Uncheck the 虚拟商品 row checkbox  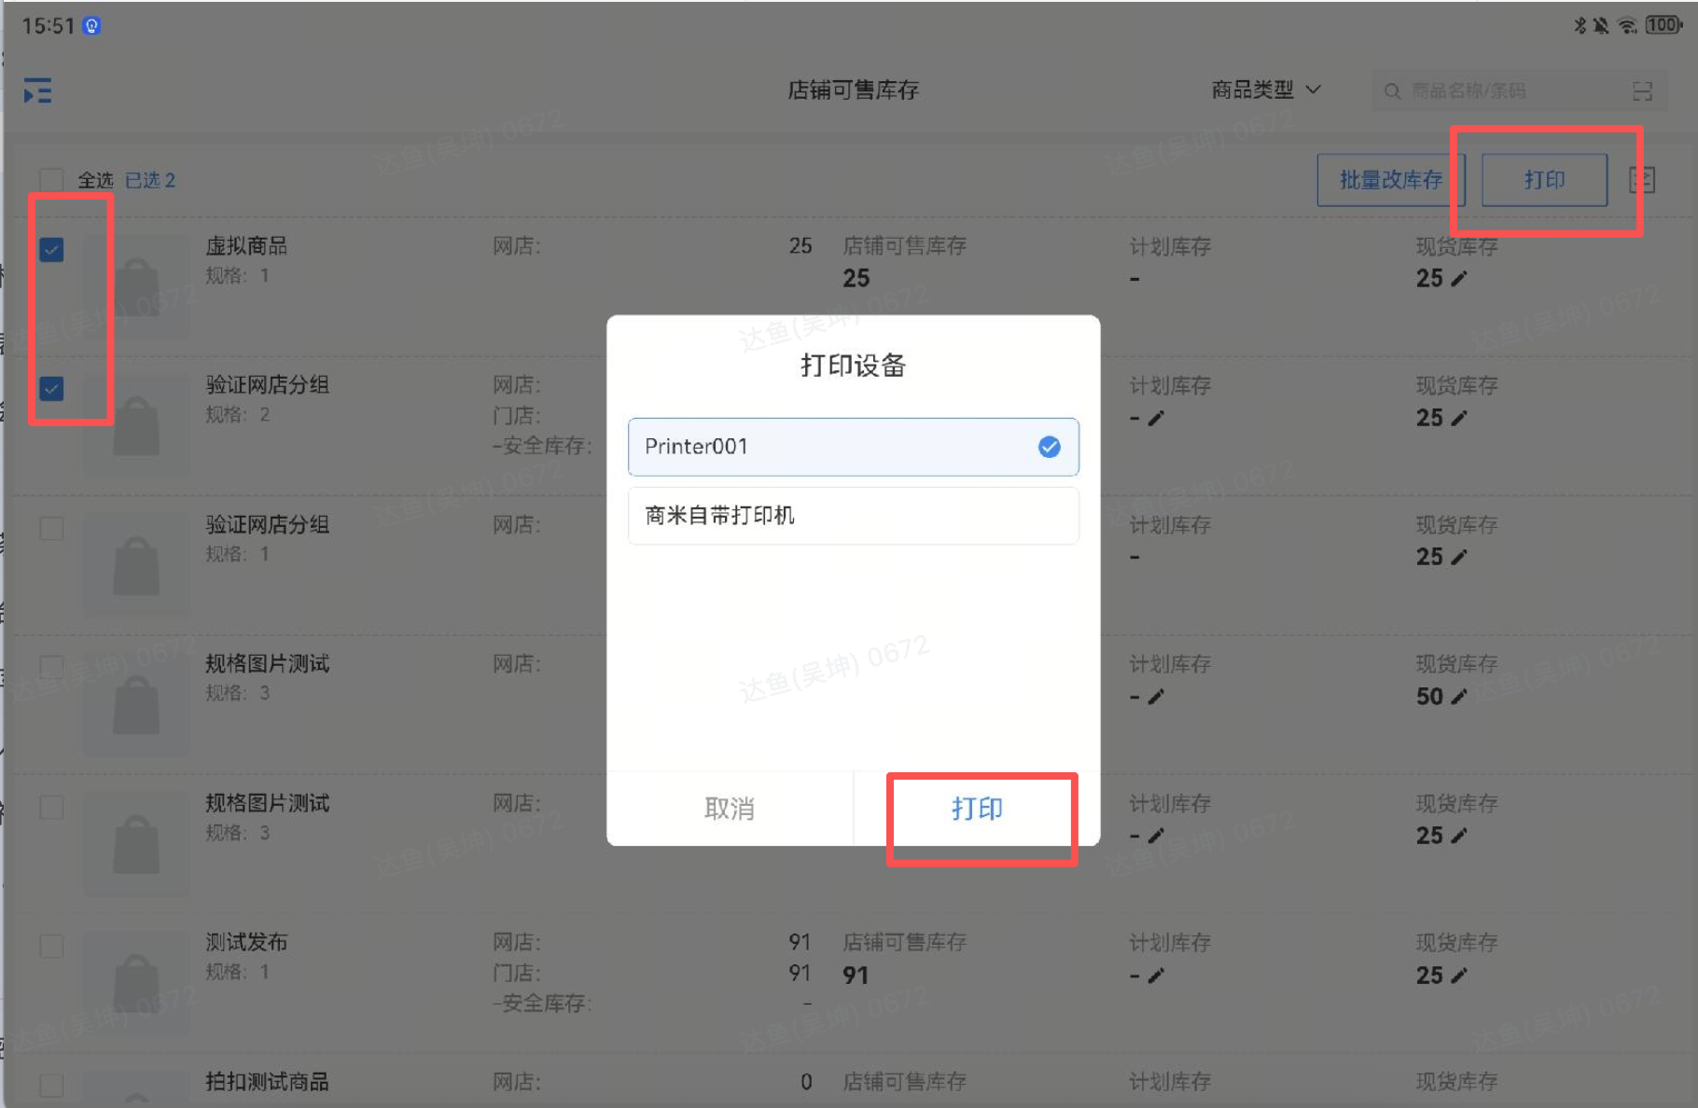click(x=52, y=250)
